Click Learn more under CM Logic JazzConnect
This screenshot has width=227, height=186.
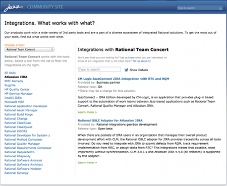tap(87, 112)
